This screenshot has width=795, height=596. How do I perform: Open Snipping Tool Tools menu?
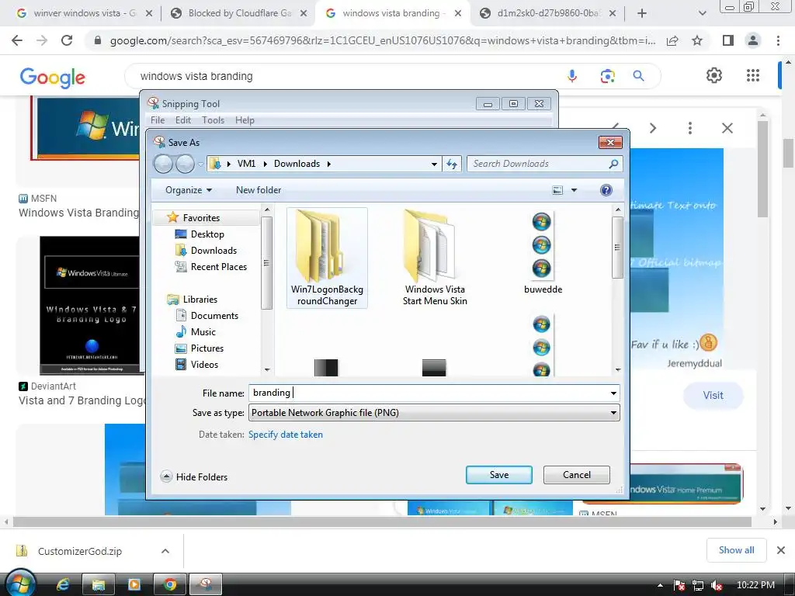[x=213, y=120]
